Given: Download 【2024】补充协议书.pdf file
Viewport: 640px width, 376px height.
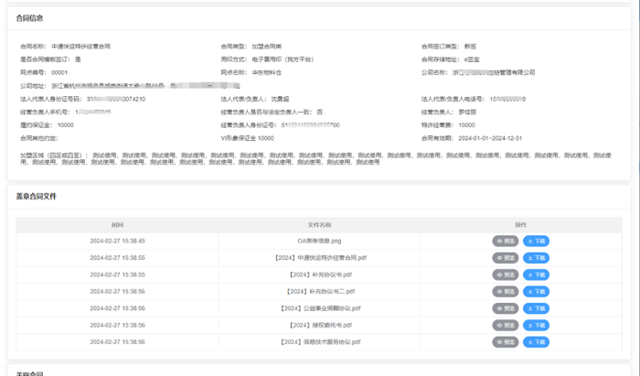Looking at the screenshot, I should 536,274.
